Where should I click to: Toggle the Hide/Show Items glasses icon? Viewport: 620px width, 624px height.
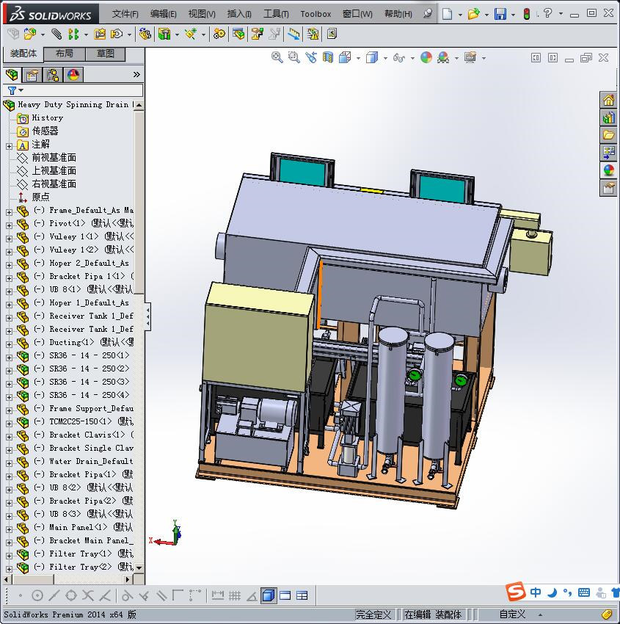(398, 57)
